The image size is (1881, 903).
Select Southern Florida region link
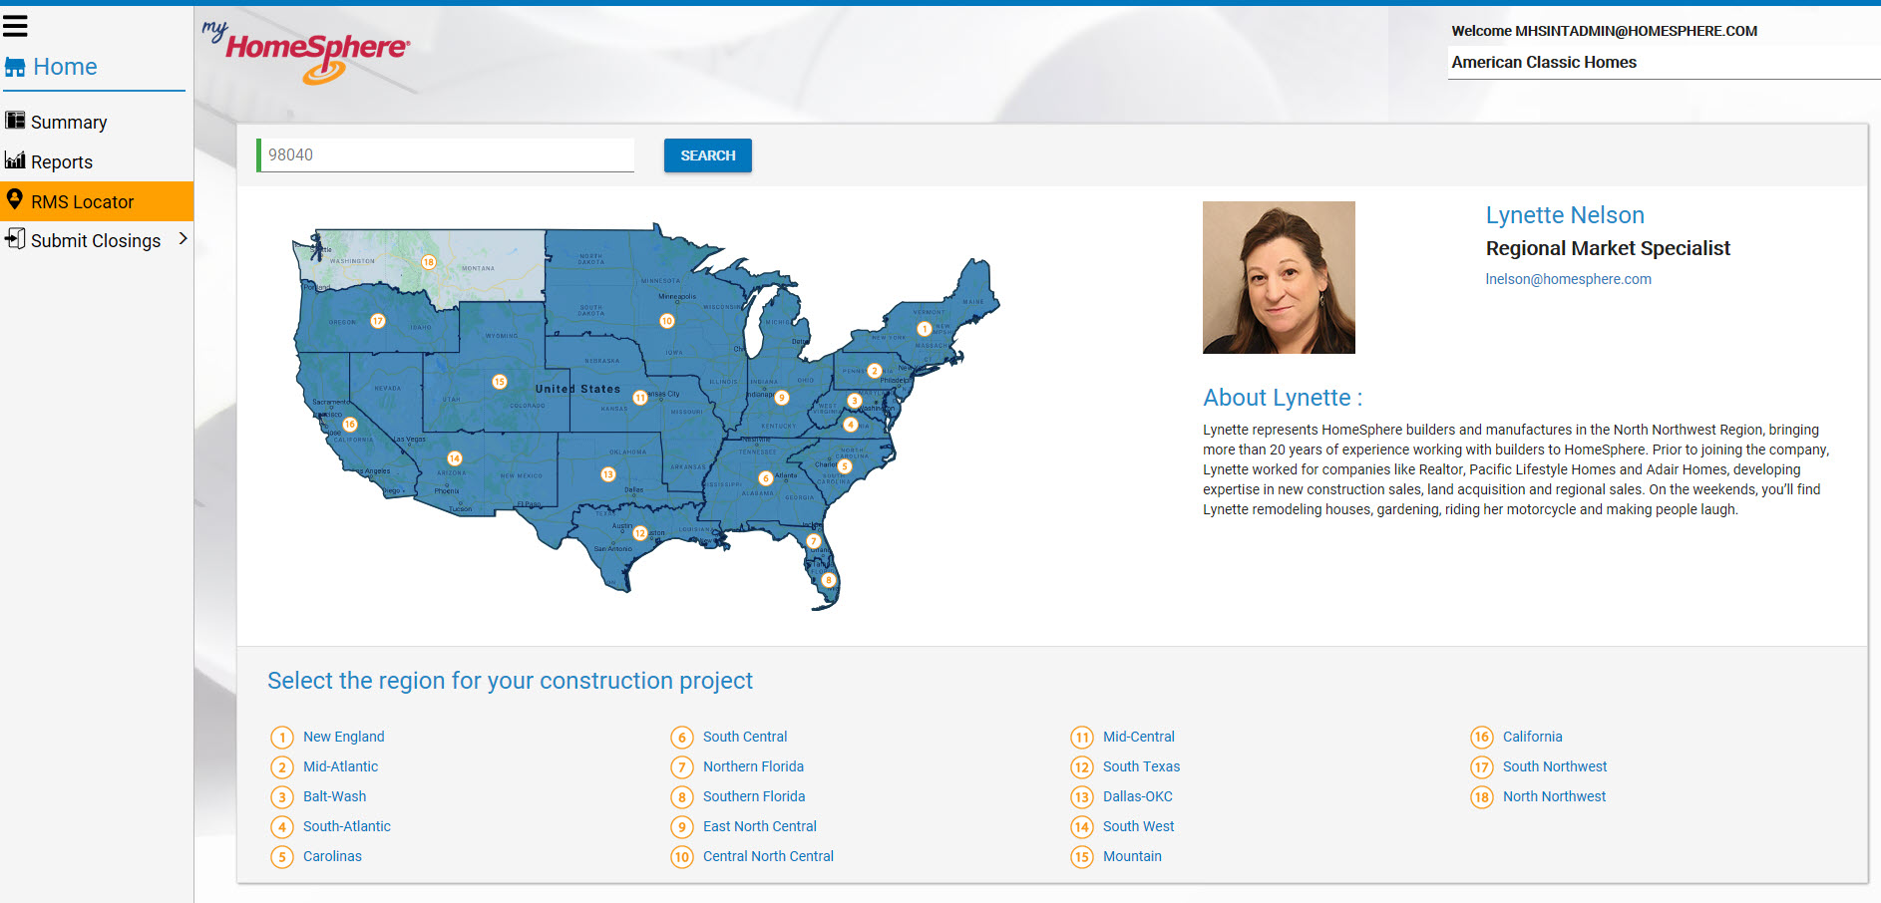(x=754, y=796)
